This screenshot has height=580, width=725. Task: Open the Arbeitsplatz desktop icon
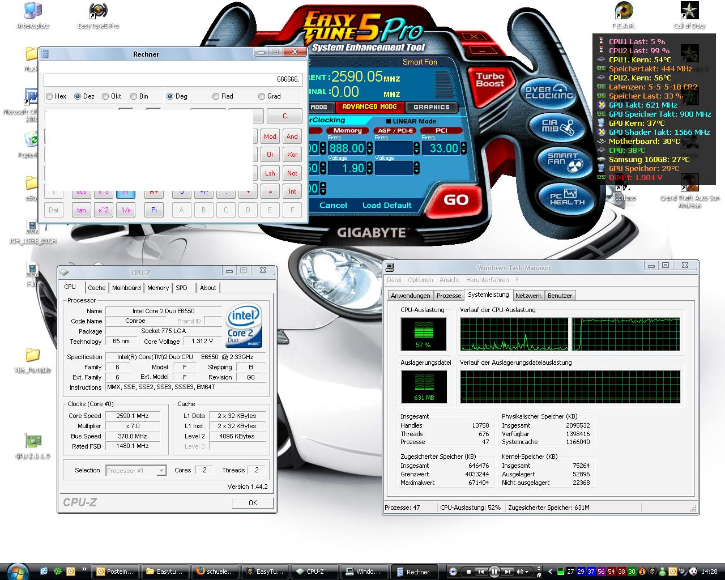(33, 16)
